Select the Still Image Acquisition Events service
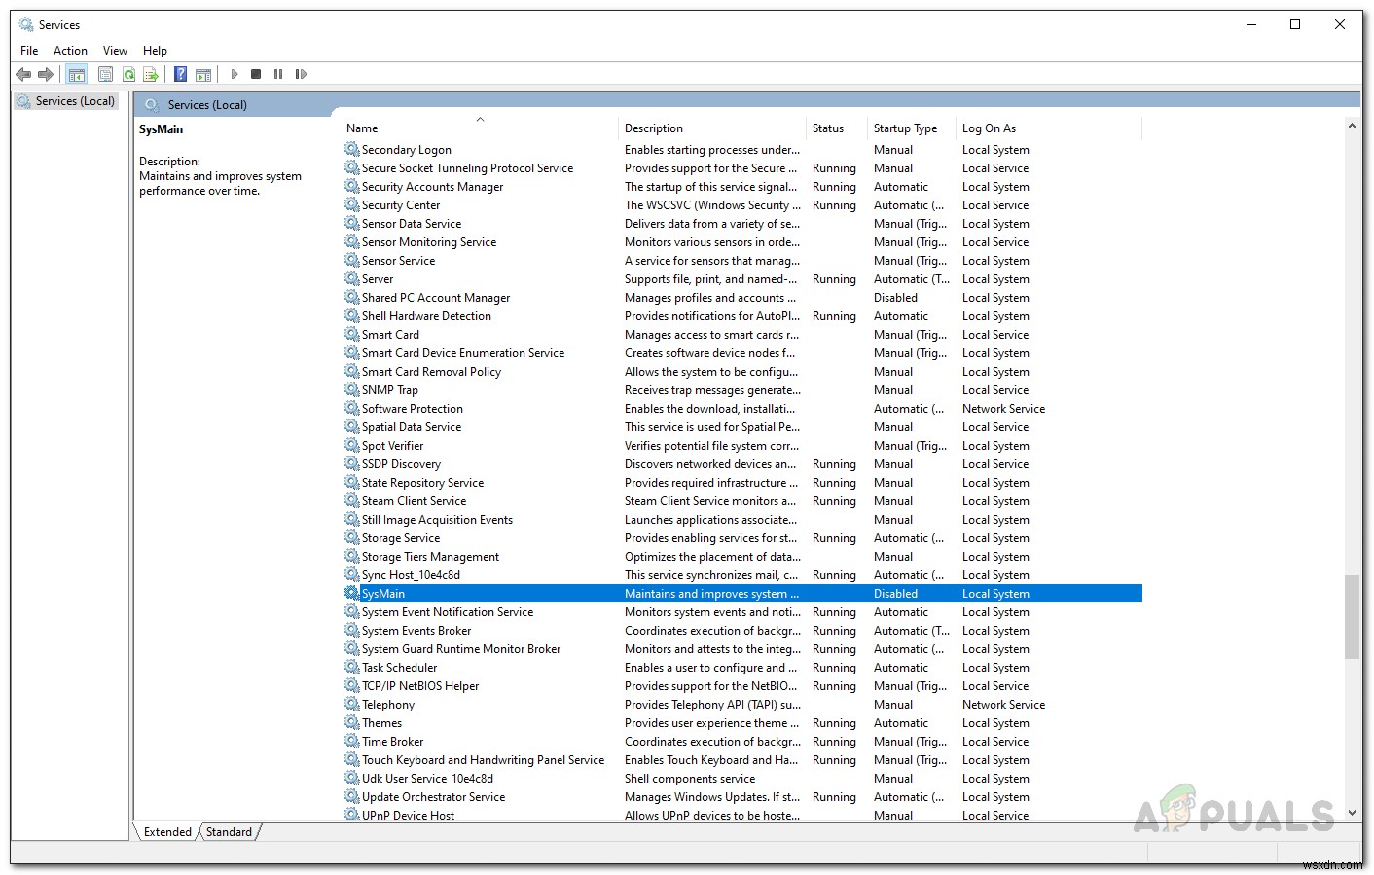Screen dimensions: 1374x875 click(x=742, y=519)
